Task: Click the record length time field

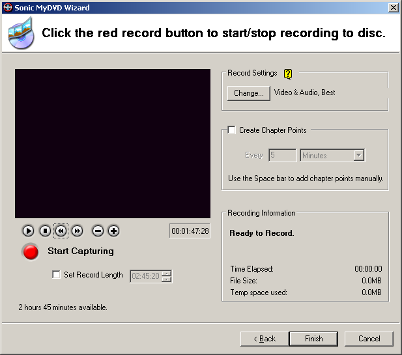Action: tap(146, 276)
